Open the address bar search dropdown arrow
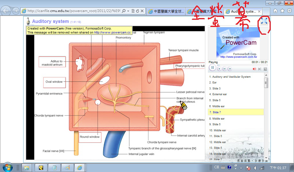Image resolution: width=294 pixels, height=172 pixels. 128,11
